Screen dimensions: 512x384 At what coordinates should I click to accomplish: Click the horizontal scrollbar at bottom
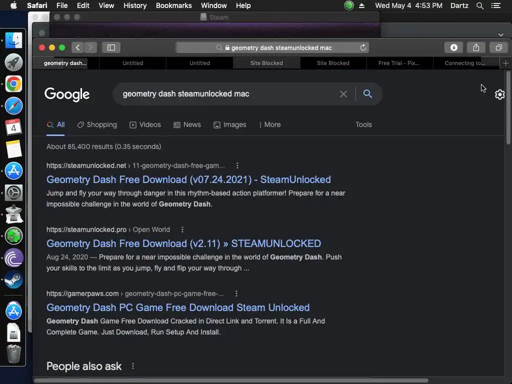pyautogui.click(x=231, y=380)
